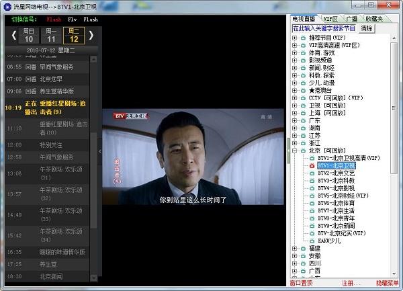This screenshot has height=291, width=403.
Task: Click the program list scrollbar thumb
Action: coord(94,180)
